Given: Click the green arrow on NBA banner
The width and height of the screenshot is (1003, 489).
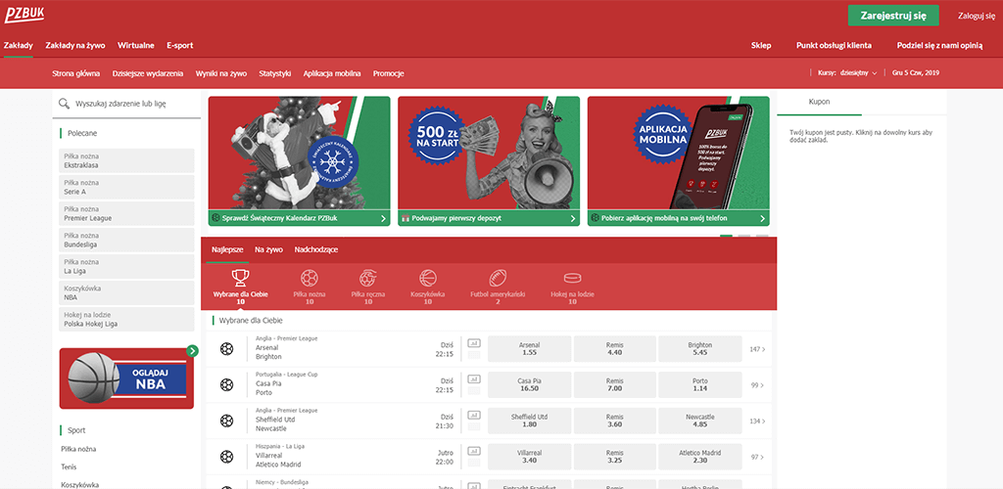Looking at the screenshot, I should coord(193,351).
